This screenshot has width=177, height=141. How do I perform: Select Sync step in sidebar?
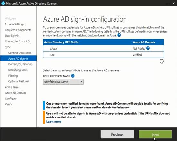pyautogui.click(x=8, y=47)
